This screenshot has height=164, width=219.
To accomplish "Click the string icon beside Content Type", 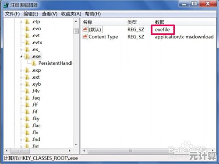I will (x=85, y=37).
